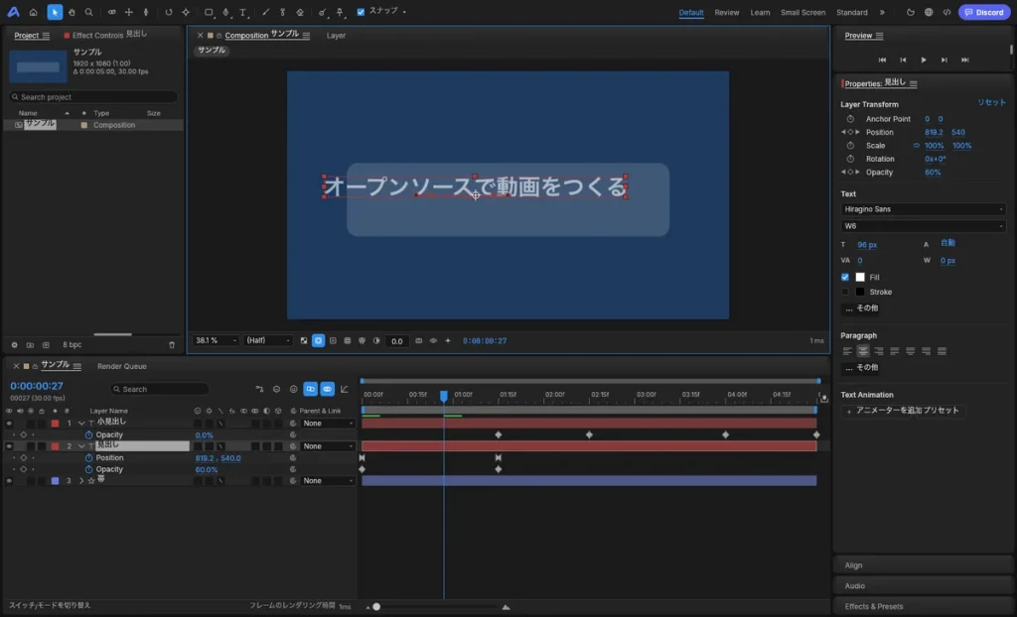Open the W6 font weight dropdown
1017x617 pixels.
pos(923,226)
